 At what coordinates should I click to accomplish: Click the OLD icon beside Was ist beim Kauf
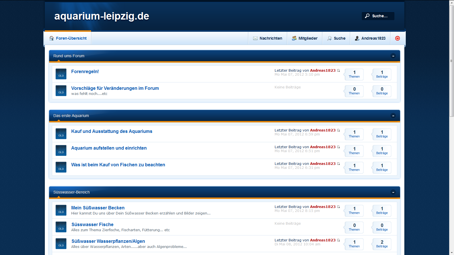61,167
